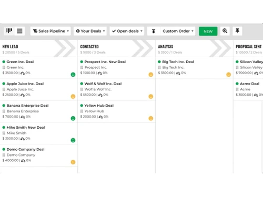Switch to the kanban board view icon

(x=9, y=31)
